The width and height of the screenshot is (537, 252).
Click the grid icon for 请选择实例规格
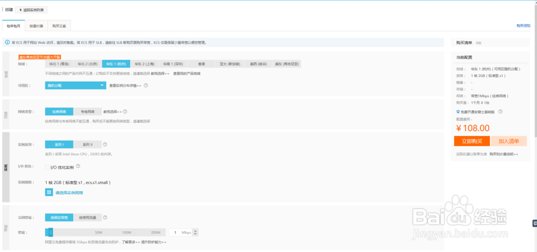coord(49,192)
